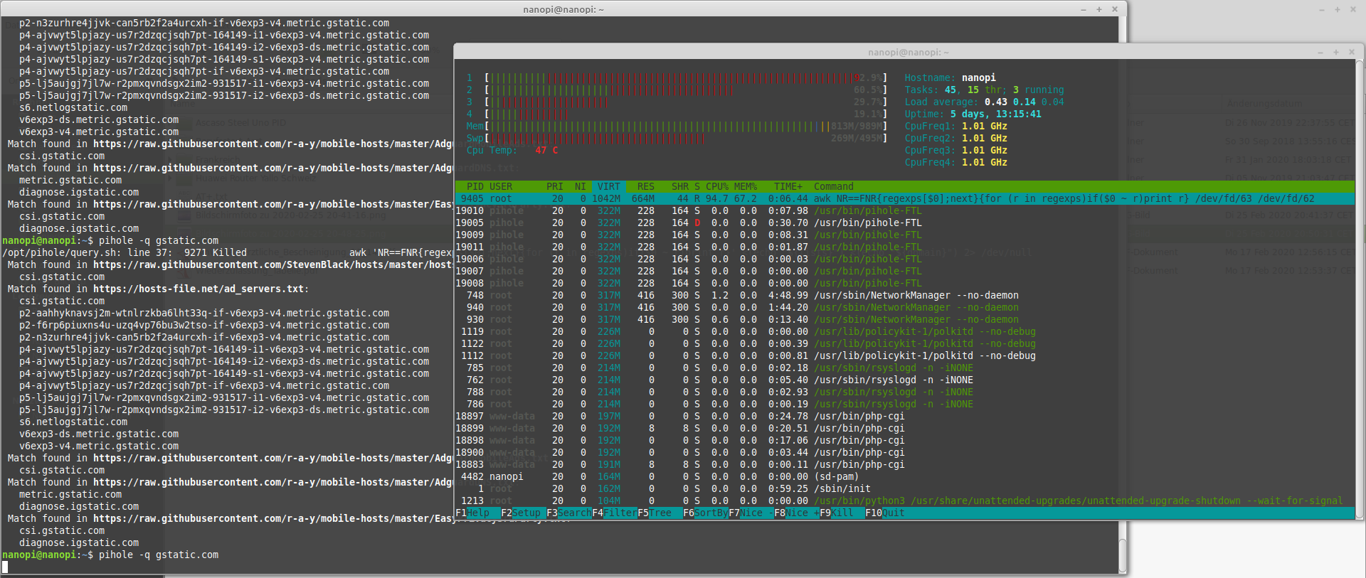1366x578 pixels.
Task: Focus the back terminal title bar
Action: pyautogui.click(x=563, y=10)
